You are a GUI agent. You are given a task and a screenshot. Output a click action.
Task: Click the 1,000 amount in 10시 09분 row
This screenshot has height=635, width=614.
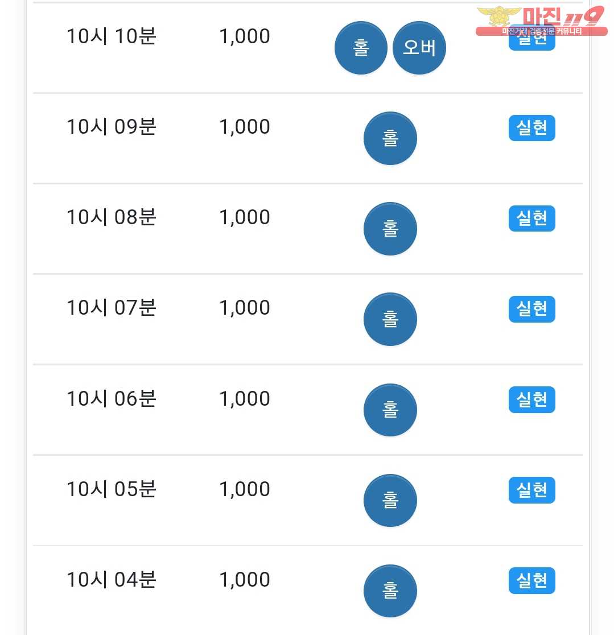tap(244, 127)
